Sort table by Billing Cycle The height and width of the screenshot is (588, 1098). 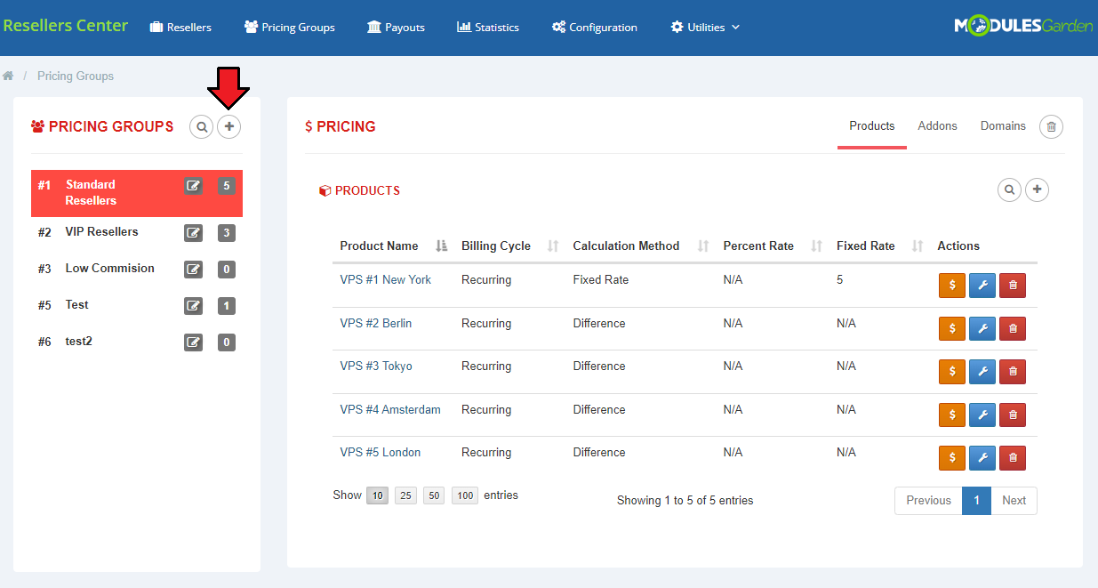pyautogui.click(x=509, y=246)
